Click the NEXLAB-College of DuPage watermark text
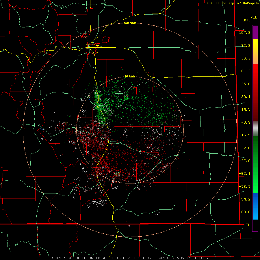The width and height of the screenshot is (260, 260). 233,3
